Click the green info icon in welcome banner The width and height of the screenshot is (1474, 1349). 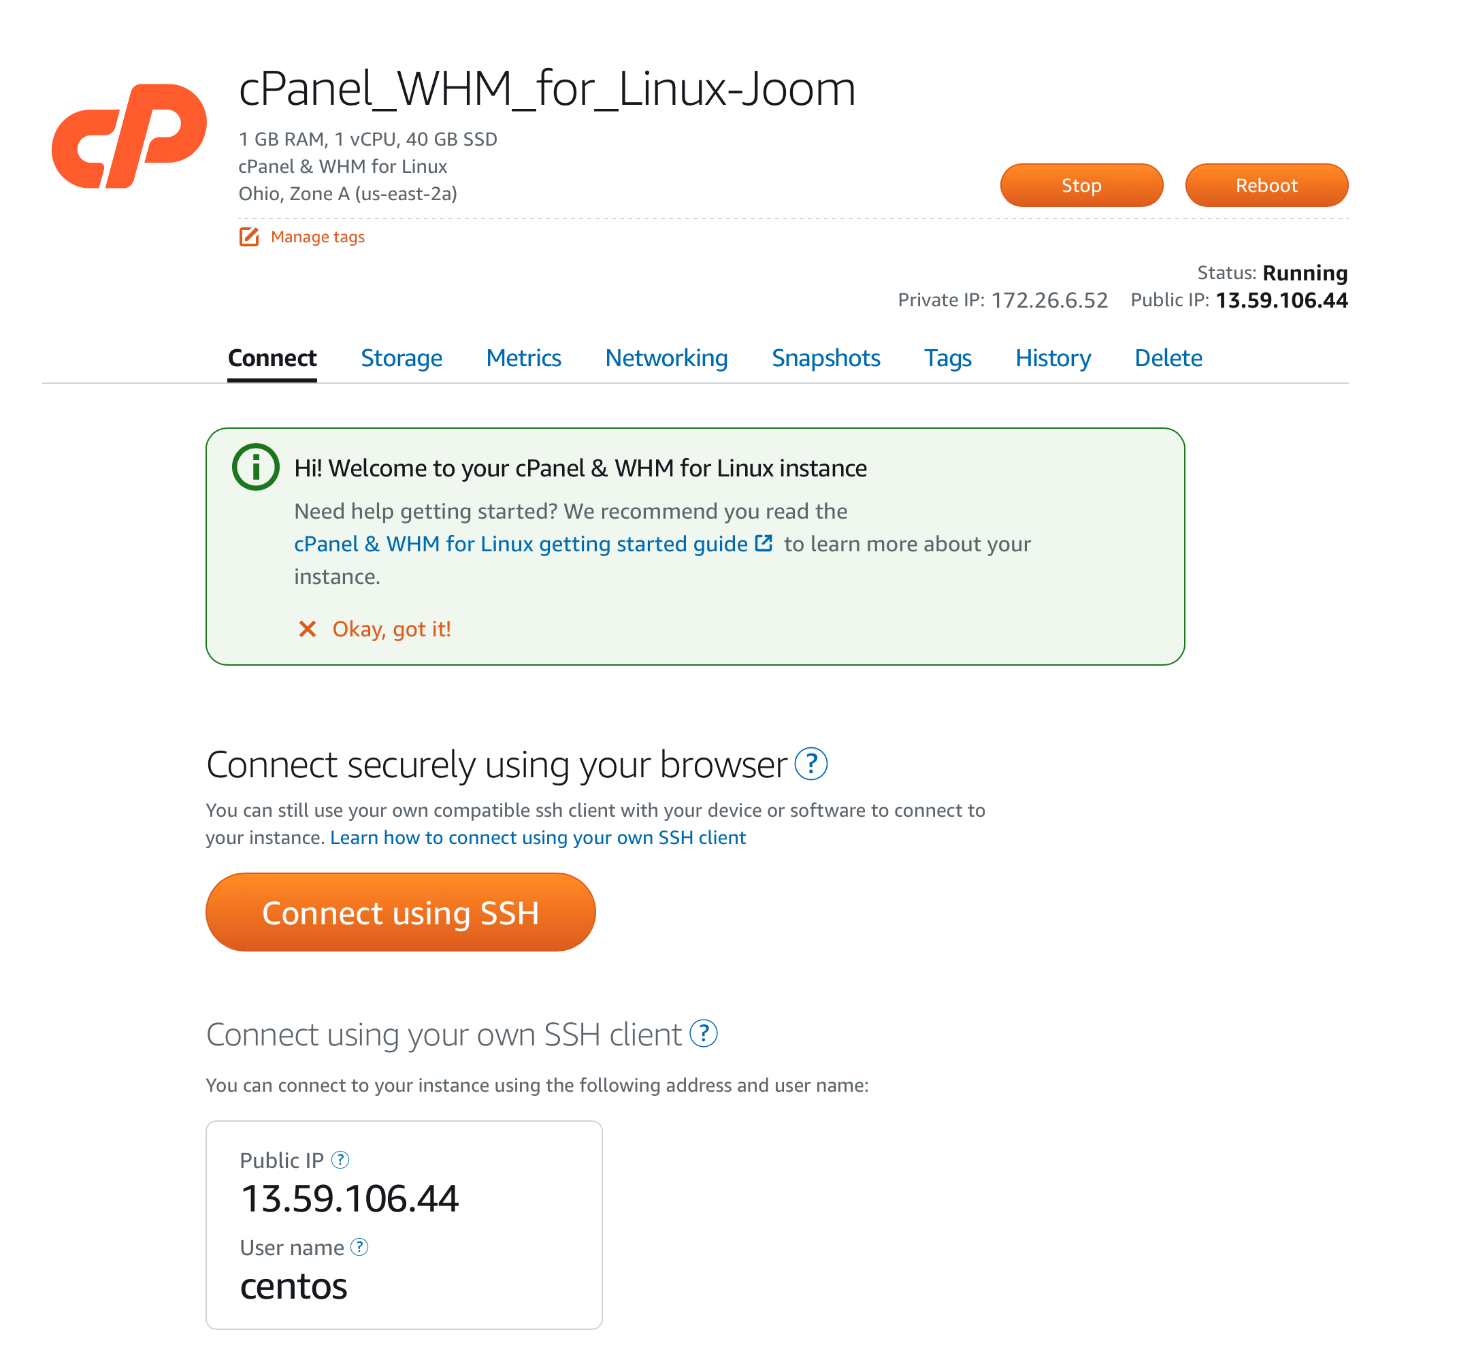255,467
